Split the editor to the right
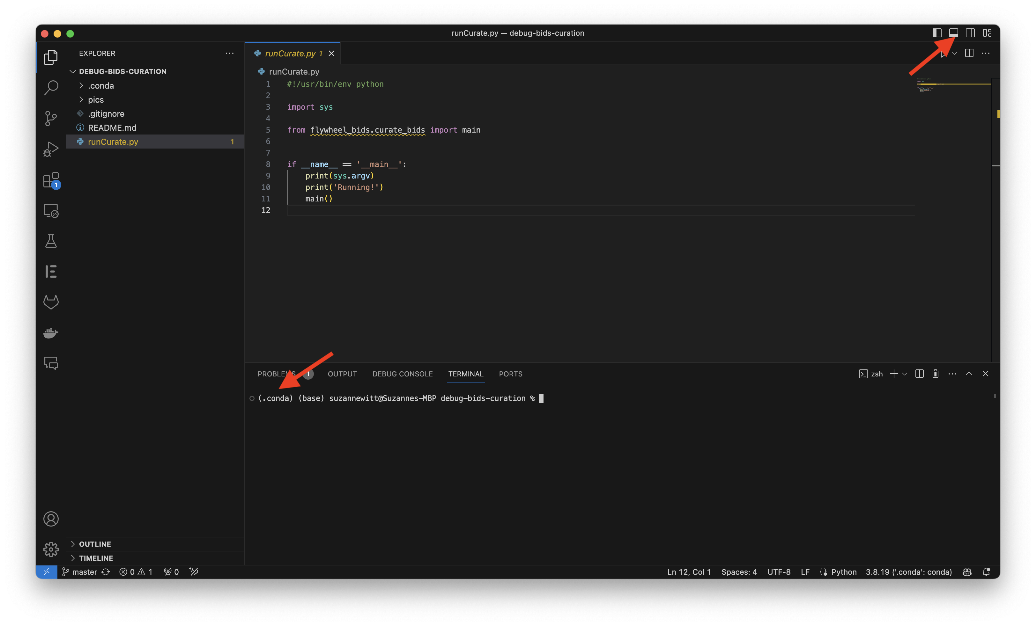 tap(969, 53)
